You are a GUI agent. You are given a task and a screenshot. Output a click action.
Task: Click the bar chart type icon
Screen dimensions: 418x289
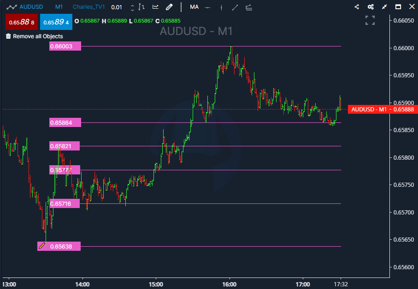coord(141,7)
